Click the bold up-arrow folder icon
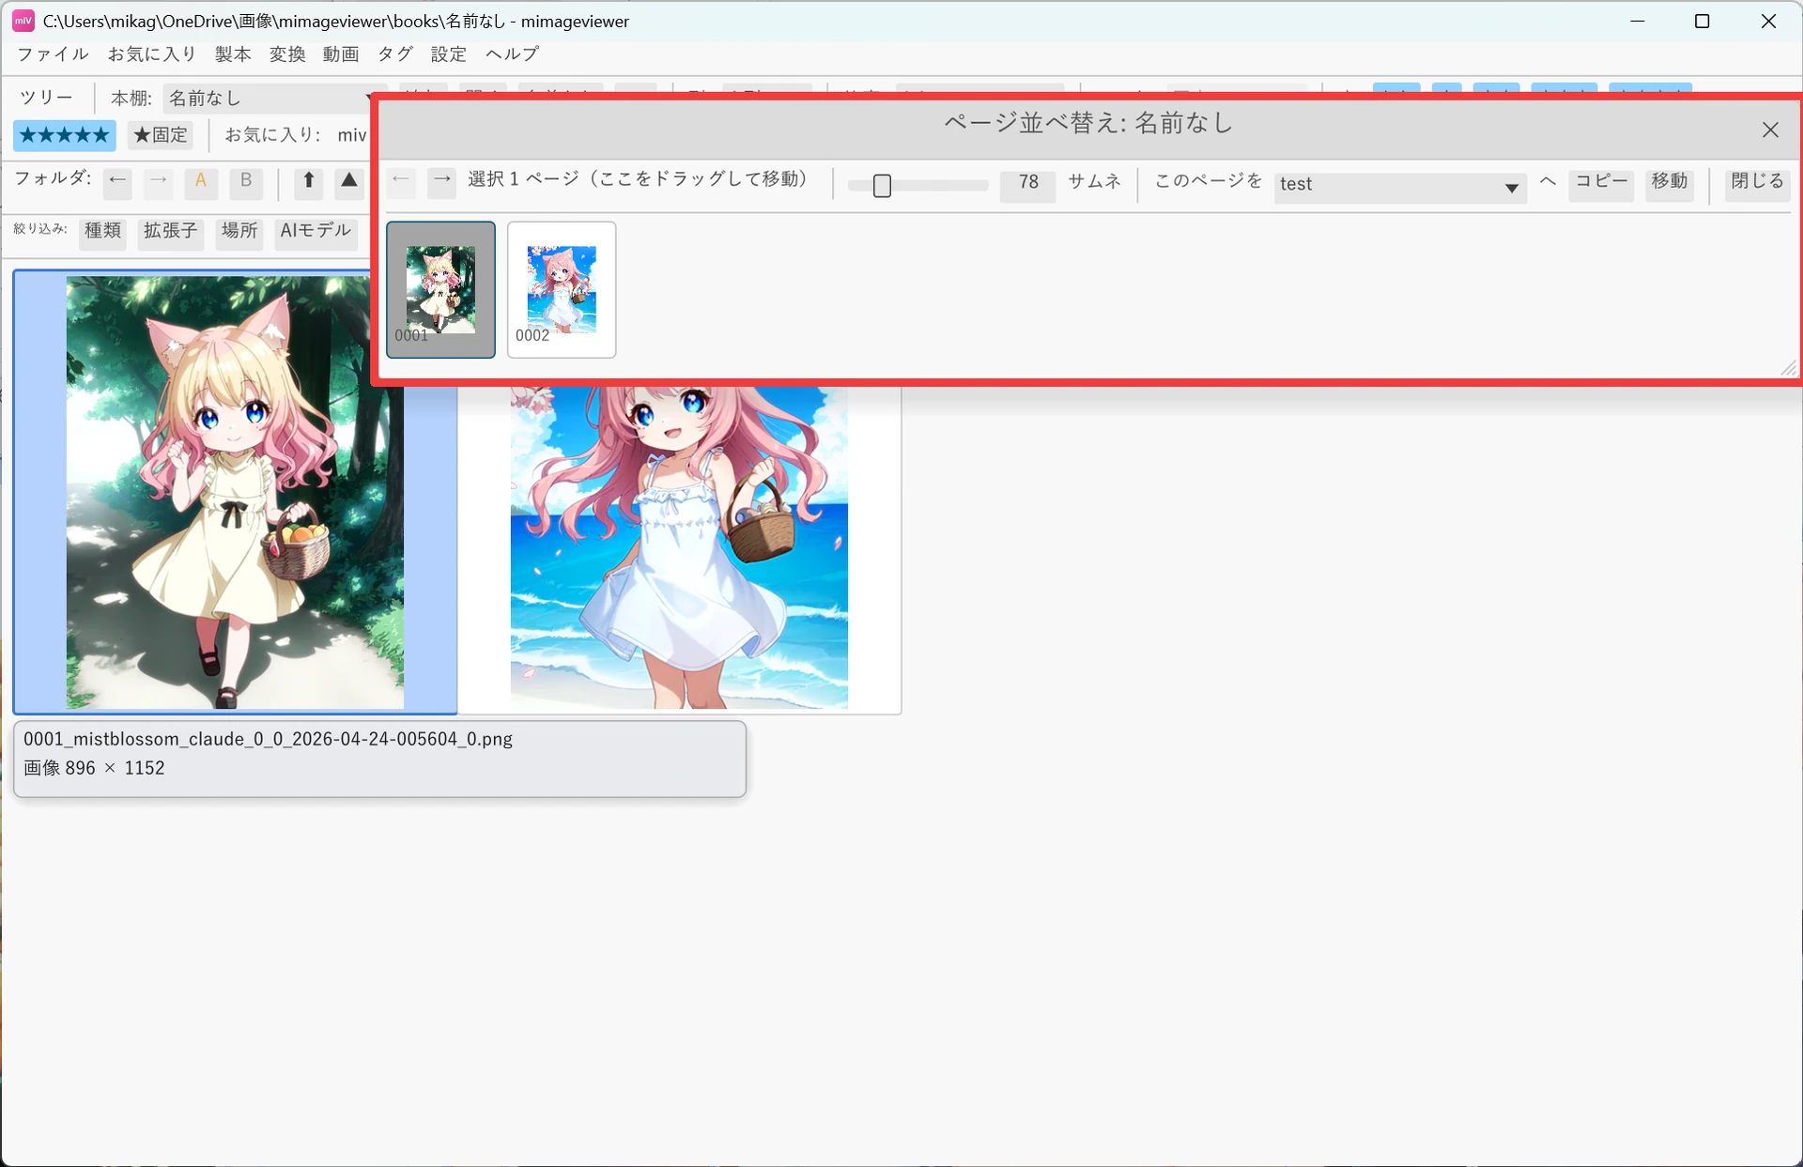Image resolution: width=1803 pixels, height=1167 pixels. pyautogui.click(x=308, y=181)
